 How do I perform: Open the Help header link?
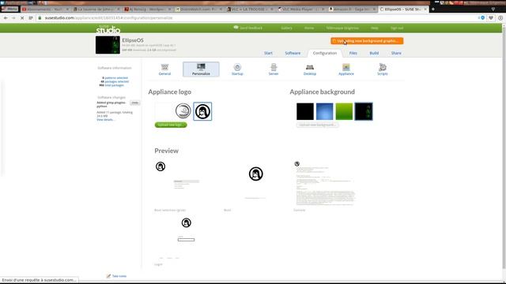click(374, 28)
